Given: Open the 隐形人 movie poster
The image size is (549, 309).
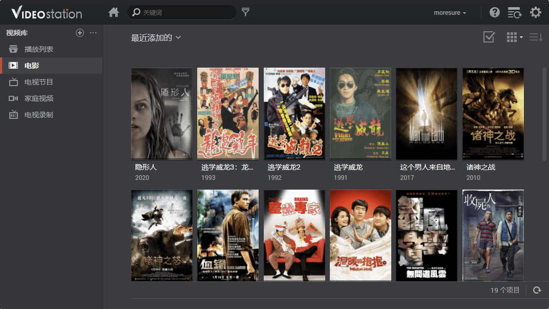Looking at the screenshot, I should pyautogui.click(x=161, y=114).
